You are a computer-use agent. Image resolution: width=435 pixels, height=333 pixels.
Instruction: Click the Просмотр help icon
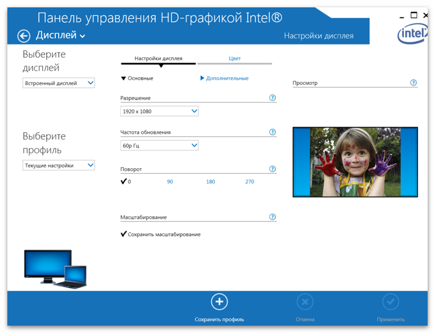(413, 83)
